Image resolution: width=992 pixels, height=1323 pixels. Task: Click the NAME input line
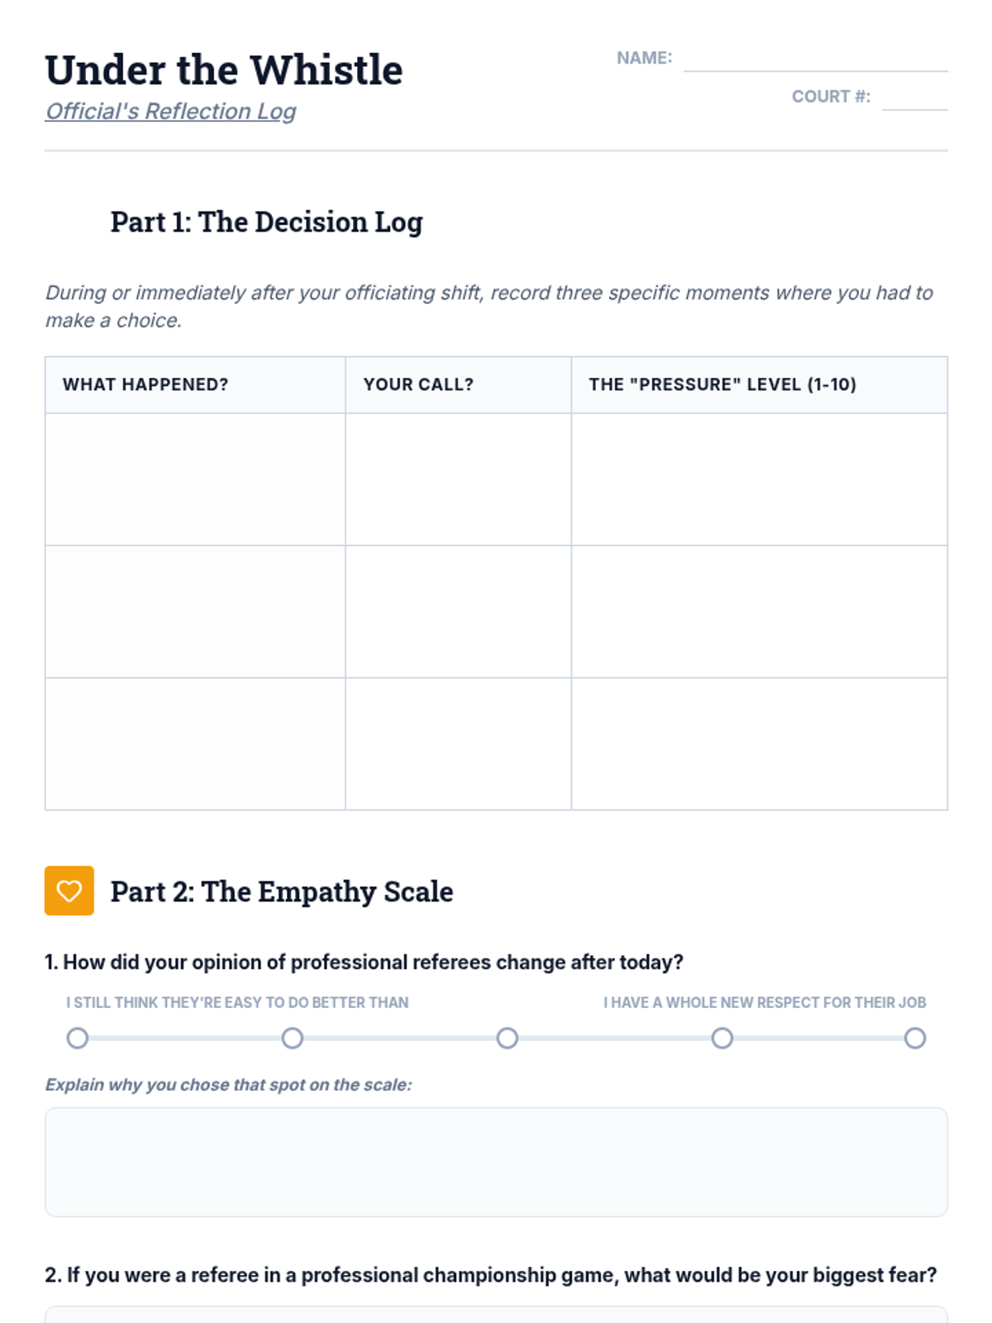point(815,59)
